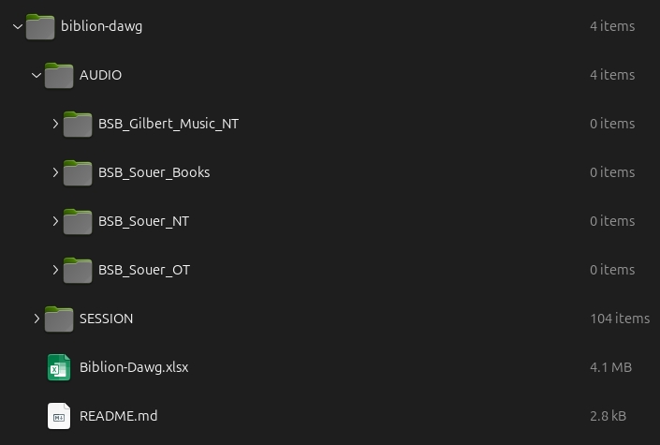Screen dimensions: 660x445
Task: Select the README.md file name
Action: coord(118,416)
